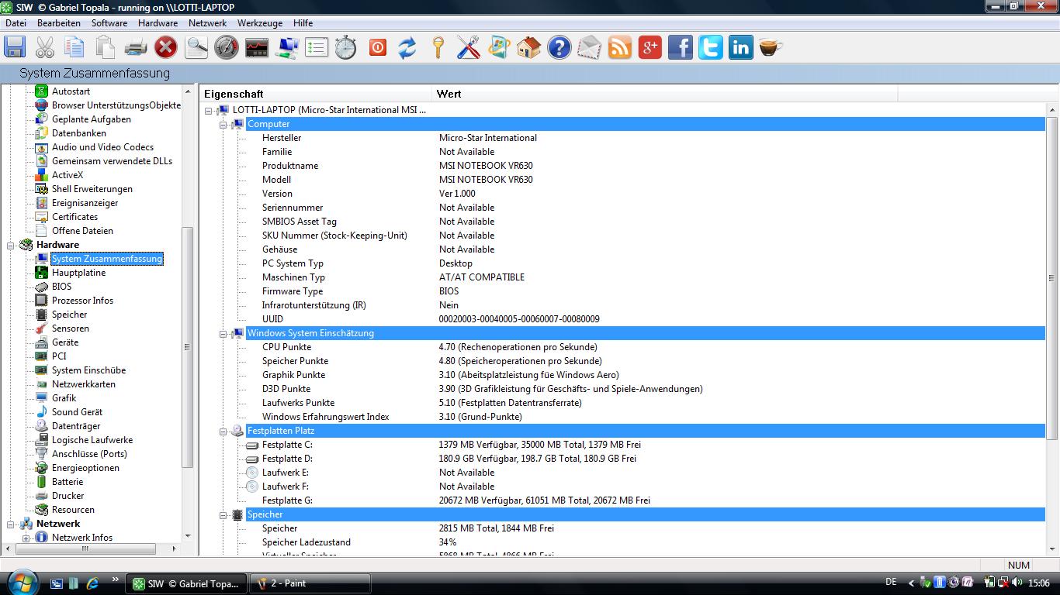Click the magnifying glass search icon
This screenshot has height=595, width=1060.
(196, 47)
